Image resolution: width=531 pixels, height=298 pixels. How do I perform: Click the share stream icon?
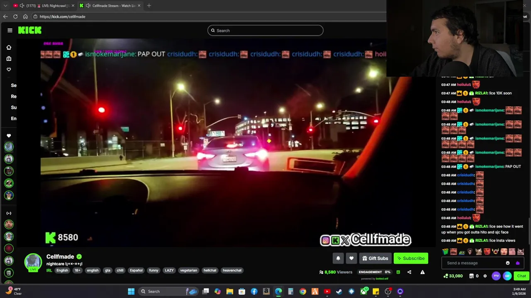coord(409,272)
